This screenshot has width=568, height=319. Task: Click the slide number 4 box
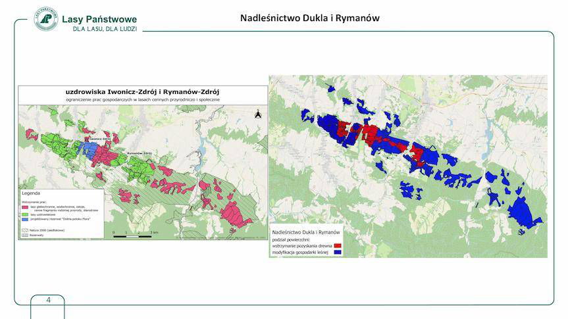(x=48, y=301)
